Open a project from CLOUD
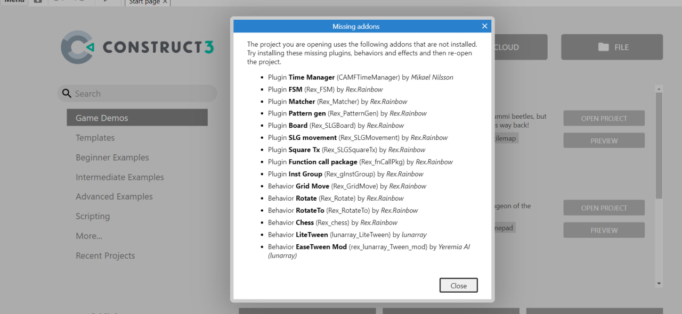Image resolution: width=682 pixels, height=314 pixels. click(x=520, y=47)
